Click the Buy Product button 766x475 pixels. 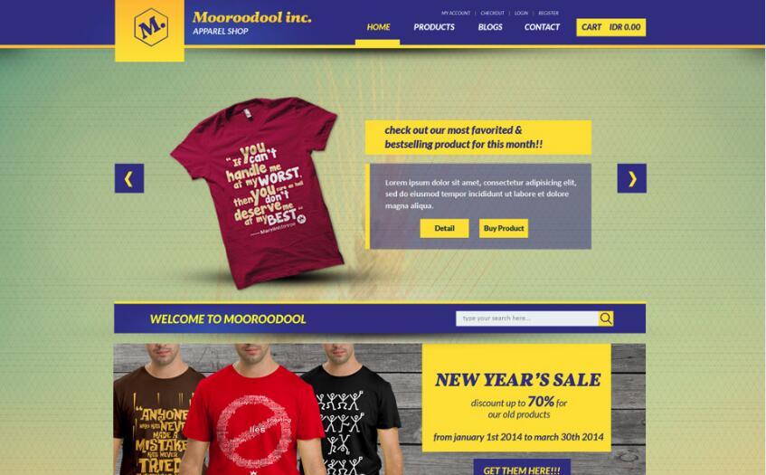pyautogui.click(x=503, y=228)
